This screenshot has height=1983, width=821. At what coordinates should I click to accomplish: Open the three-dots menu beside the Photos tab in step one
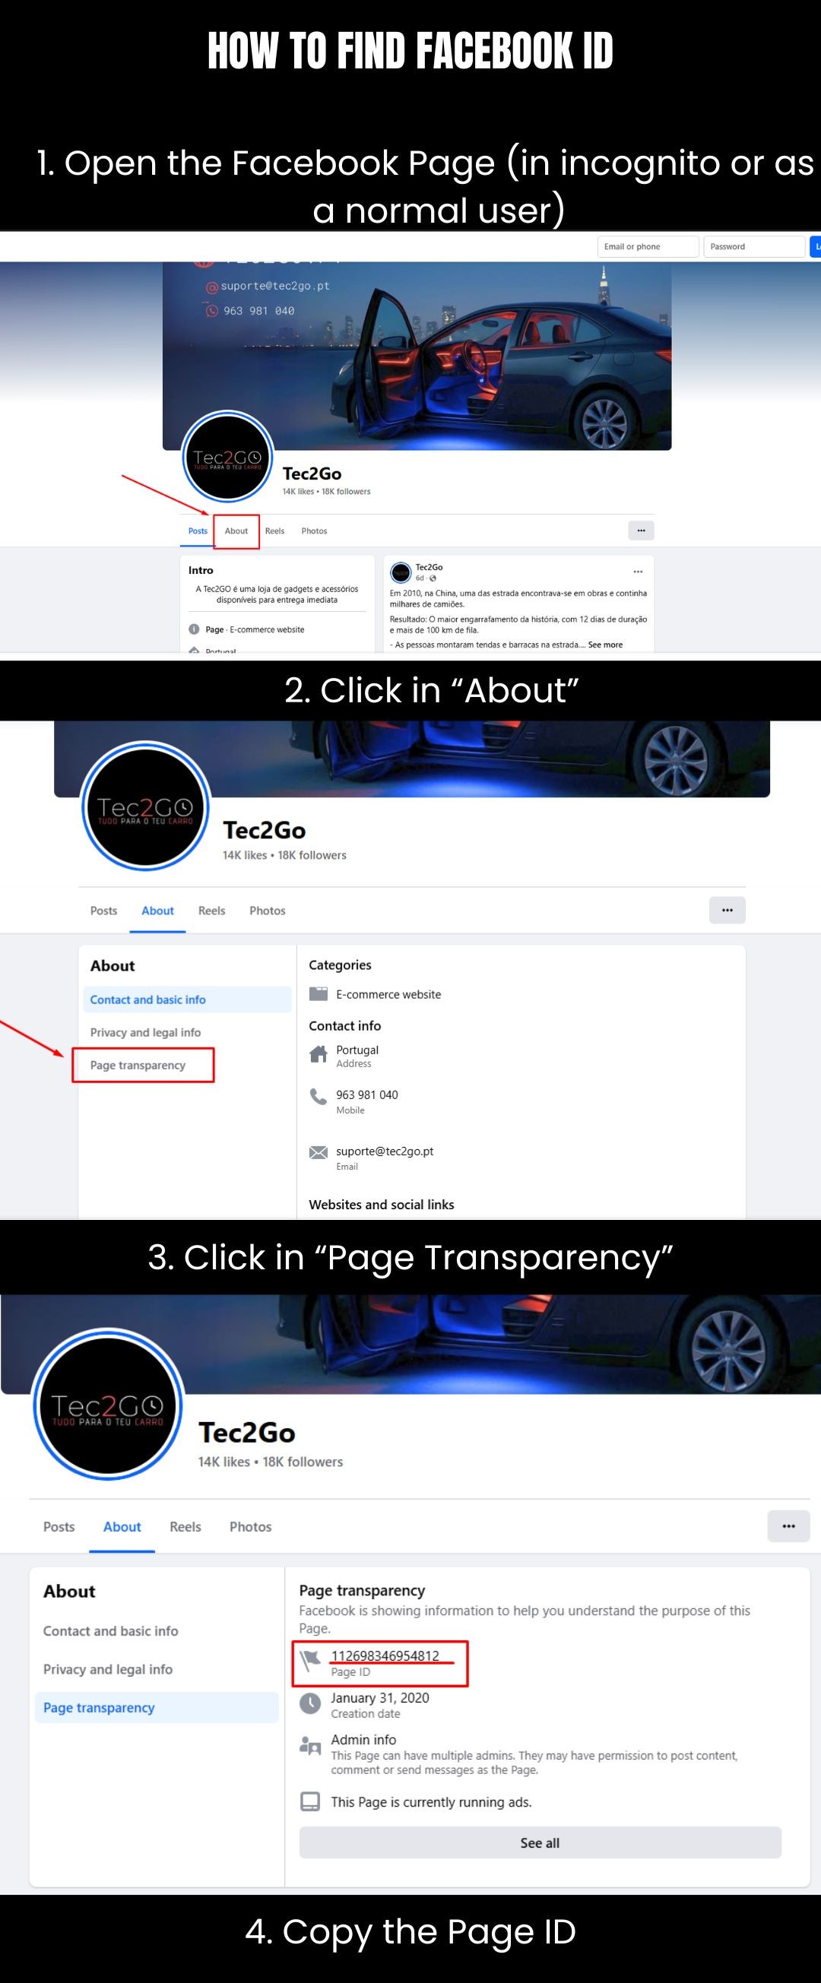641,531
